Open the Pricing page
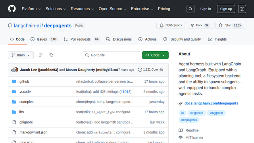The image size is (254, 143). click(164, 9)
